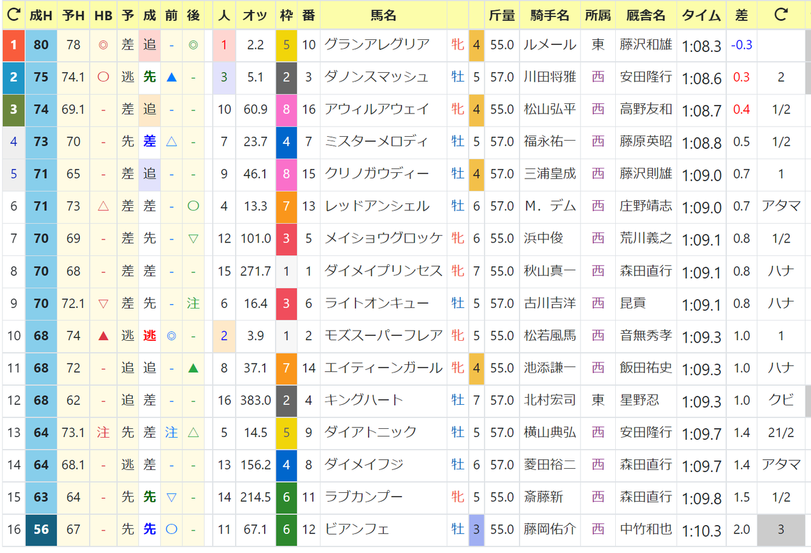Click the time 1:08.3 cell
The image size is (811, 553).
click(x=701, y=46)
